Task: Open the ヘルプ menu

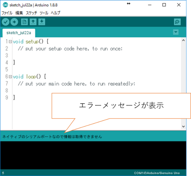Action: [55, 13]
